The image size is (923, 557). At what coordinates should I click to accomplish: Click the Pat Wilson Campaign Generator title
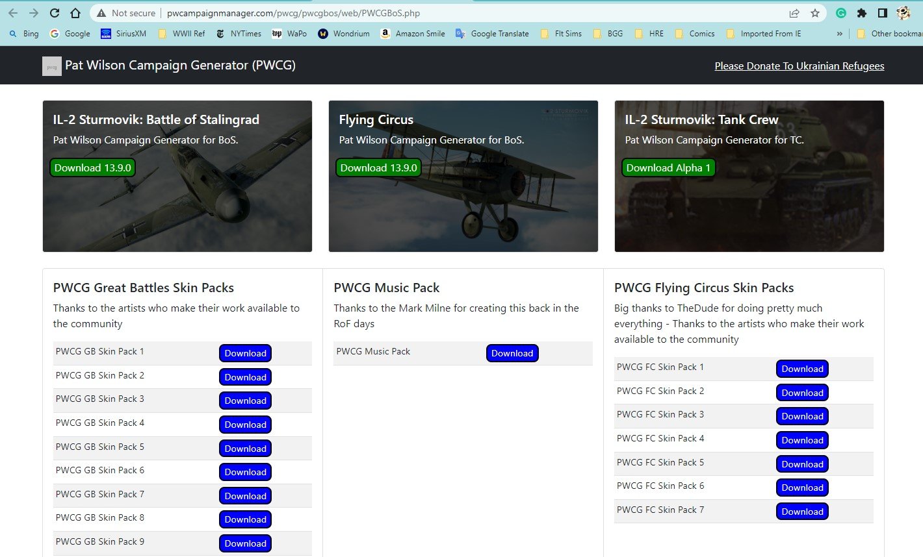pyautogui.click(x=180, y=66)
